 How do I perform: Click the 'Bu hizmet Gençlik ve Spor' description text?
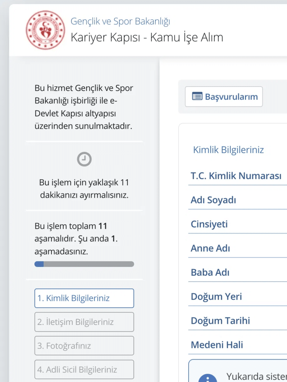(84, 107)
